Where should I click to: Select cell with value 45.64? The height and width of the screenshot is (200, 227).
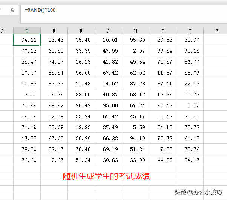pyautogui.click(x=135, y=61)
